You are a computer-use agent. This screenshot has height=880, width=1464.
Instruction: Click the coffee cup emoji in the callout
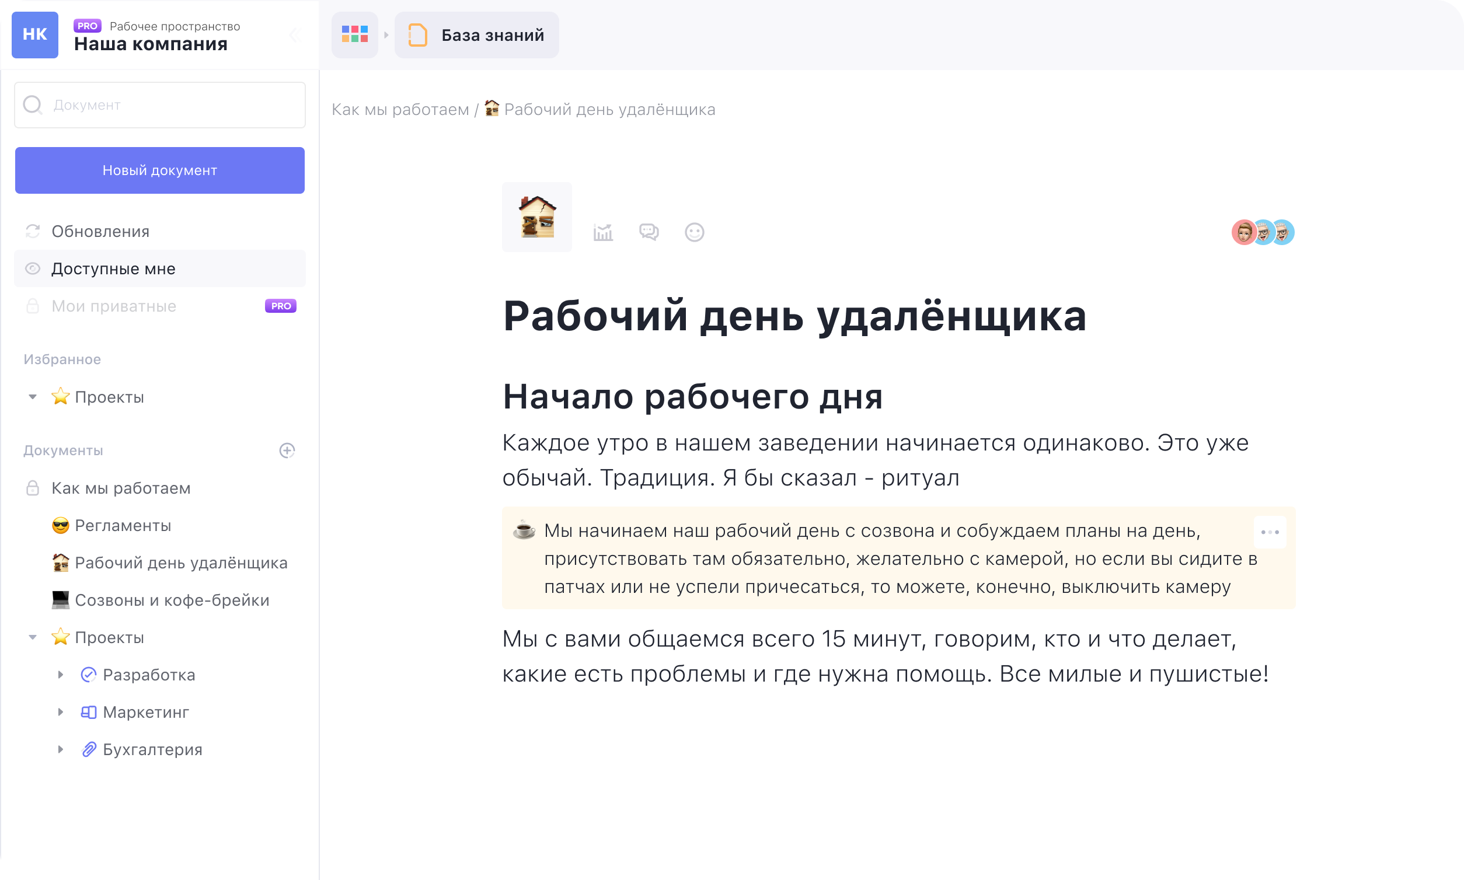pyautogui.click(x=522, y=530)
